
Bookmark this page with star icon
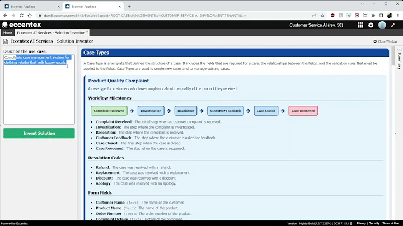(x=322, y=16)
